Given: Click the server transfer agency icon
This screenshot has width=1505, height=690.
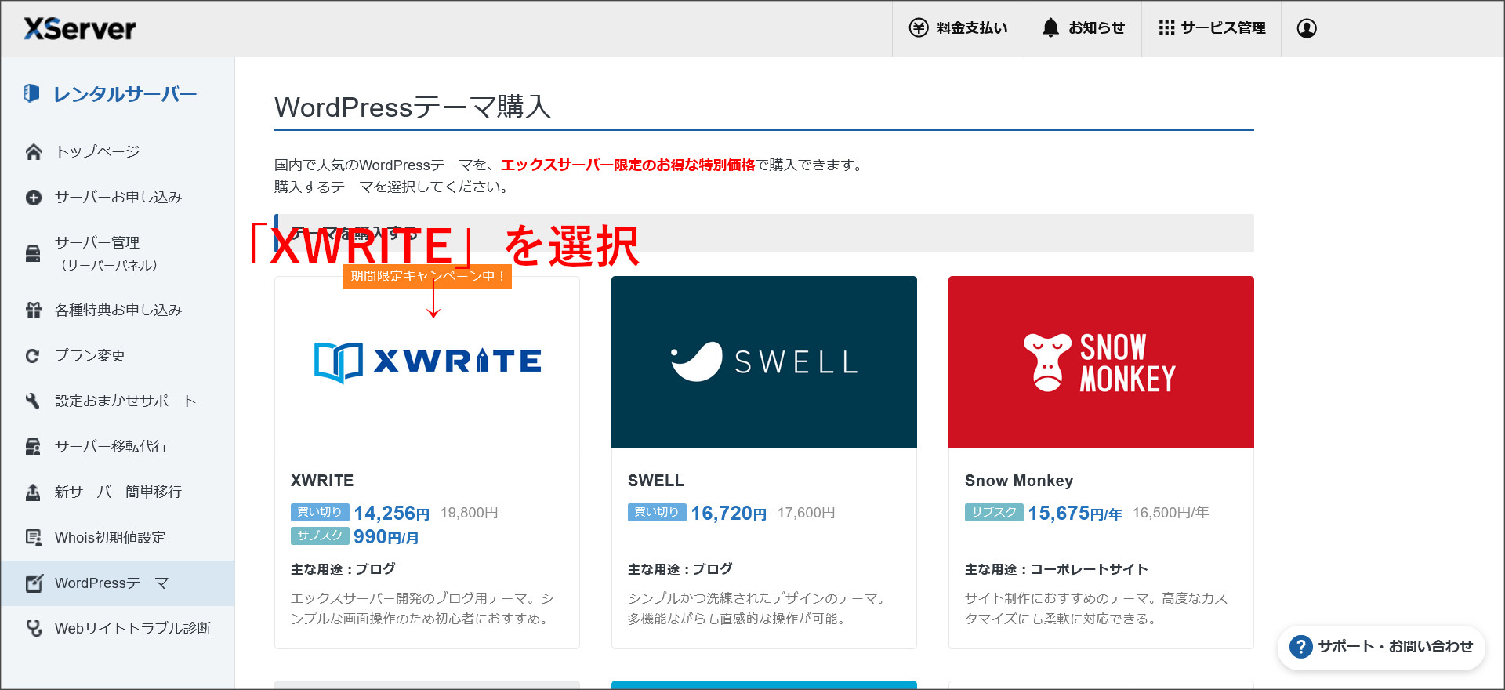Looking at the screenshot, I should tap(33, 447).
